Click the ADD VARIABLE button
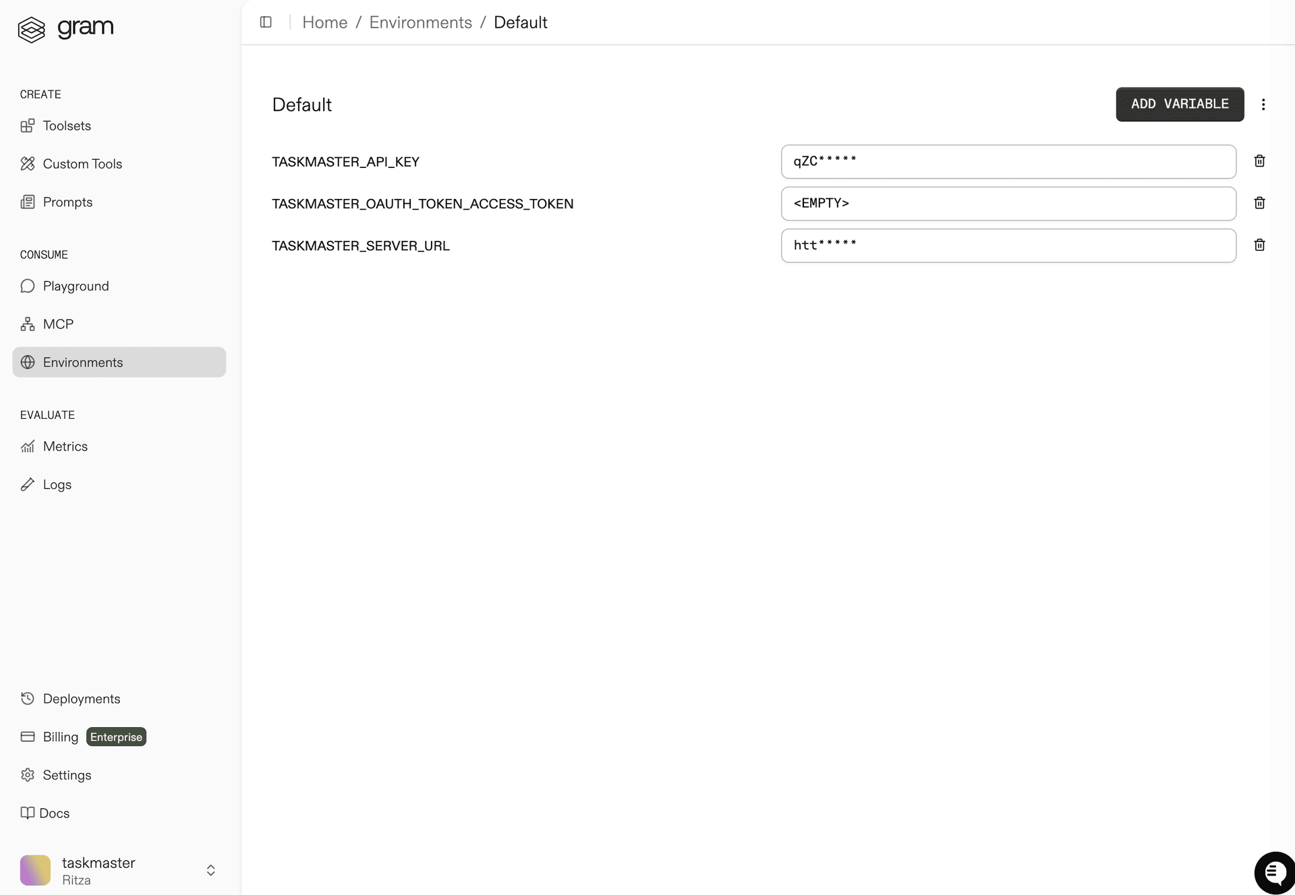This screenshot has height=895, width=1295. coord(1179,104)
